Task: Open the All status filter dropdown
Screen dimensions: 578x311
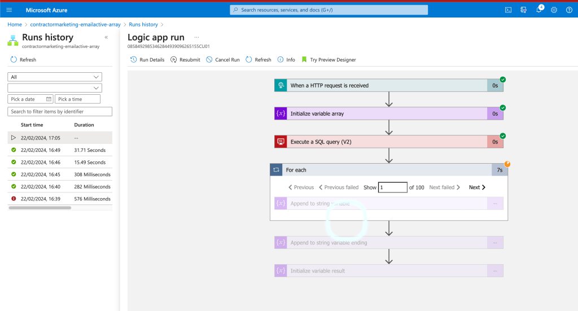Action: click(55, 77)
